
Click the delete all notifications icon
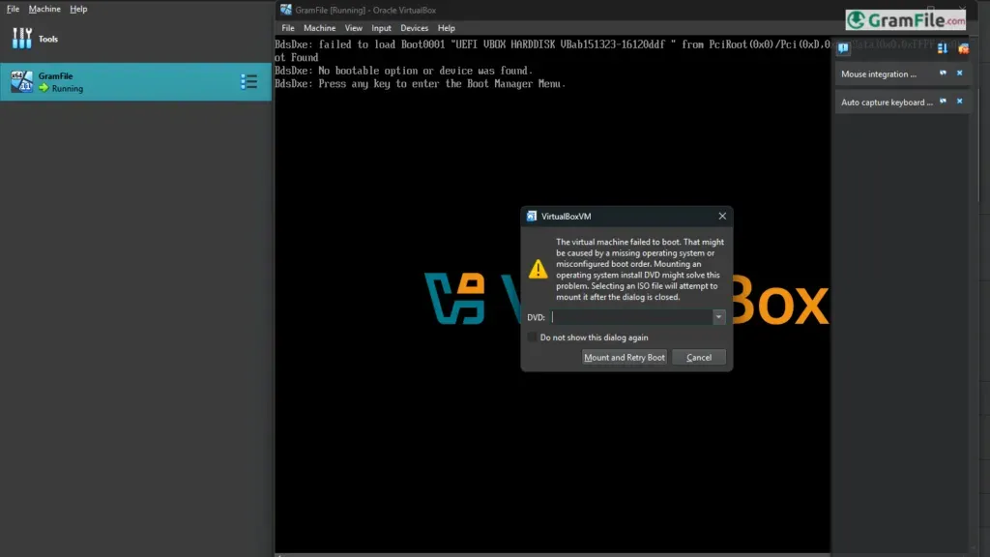963,48
